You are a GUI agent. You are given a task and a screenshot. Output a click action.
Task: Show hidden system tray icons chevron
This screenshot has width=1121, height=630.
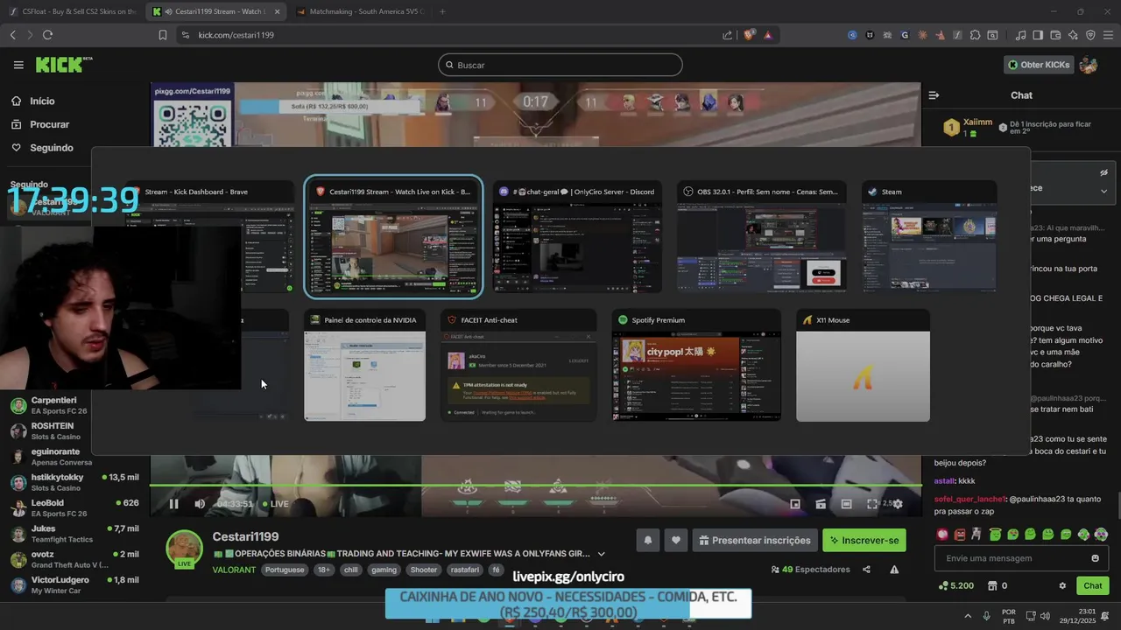(x=968, y=616)
